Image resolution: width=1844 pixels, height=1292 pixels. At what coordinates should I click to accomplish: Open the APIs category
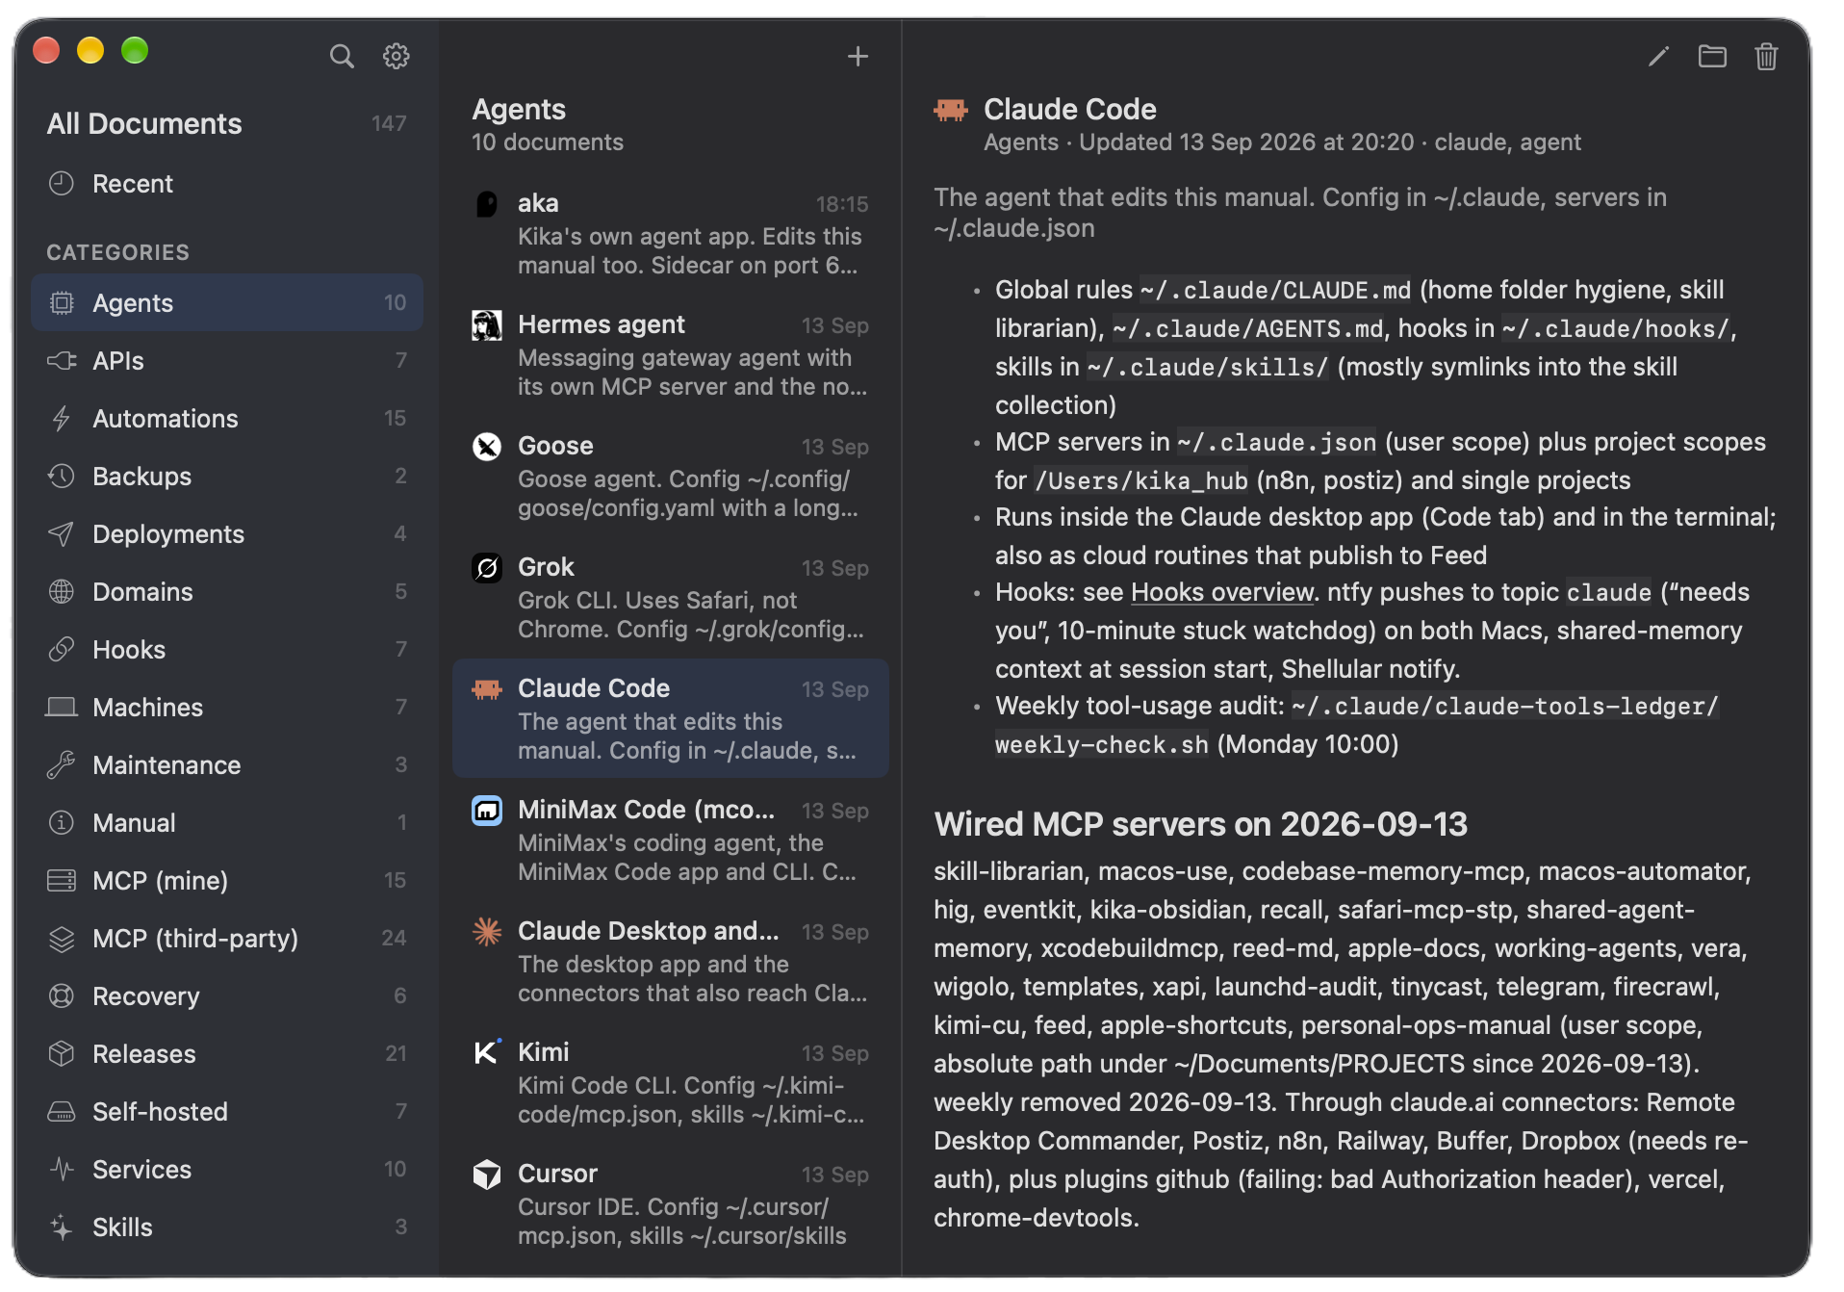(x=227, y=361)
